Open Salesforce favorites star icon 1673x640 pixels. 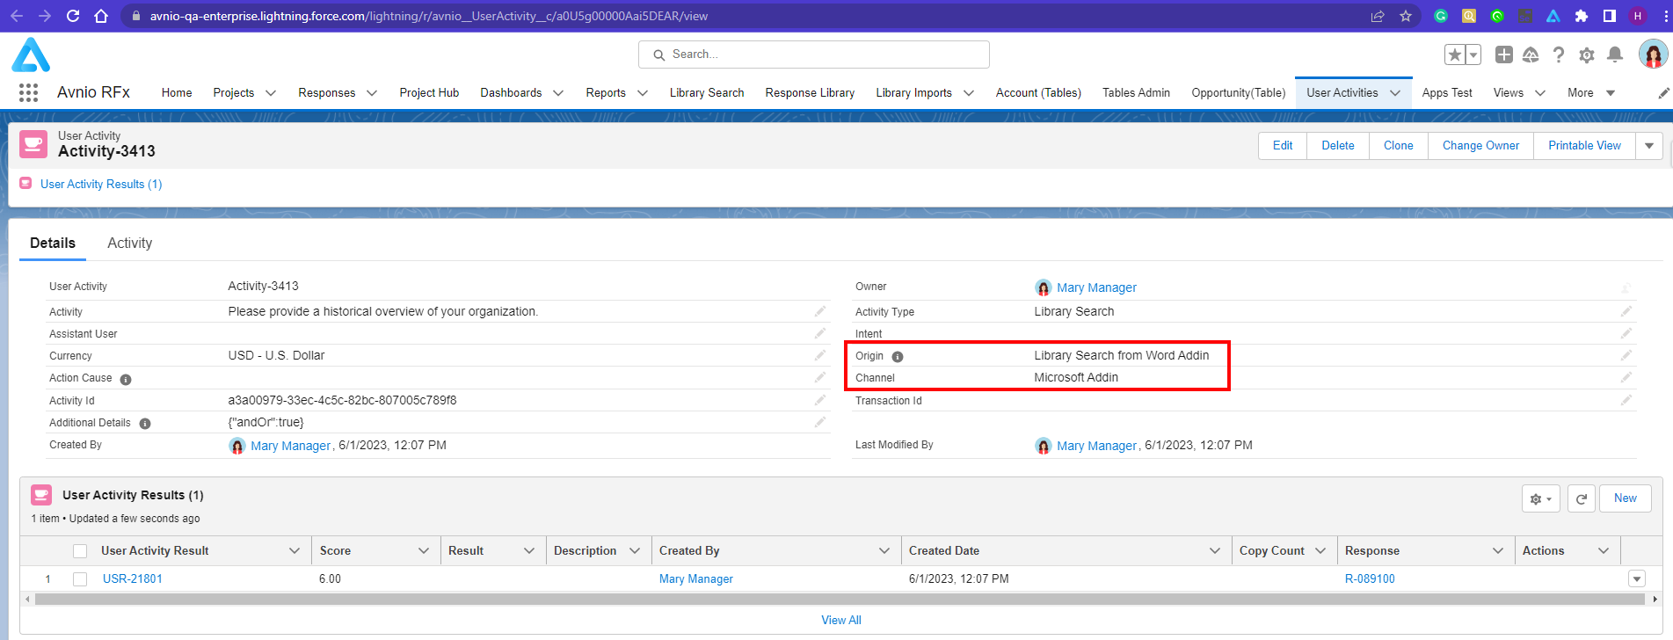(1455, 55)
